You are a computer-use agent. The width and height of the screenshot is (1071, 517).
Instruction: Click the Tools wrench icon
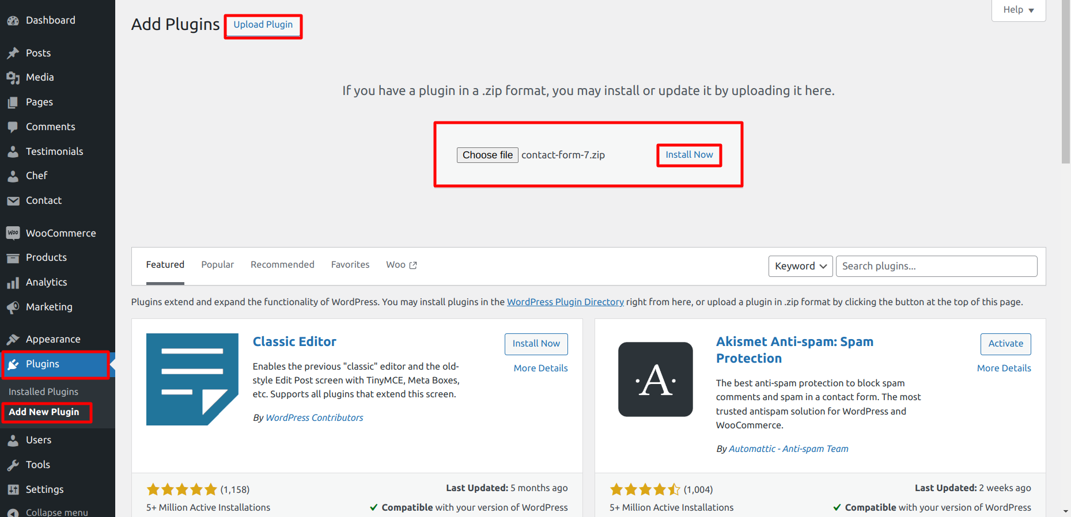tap(13, 465)
